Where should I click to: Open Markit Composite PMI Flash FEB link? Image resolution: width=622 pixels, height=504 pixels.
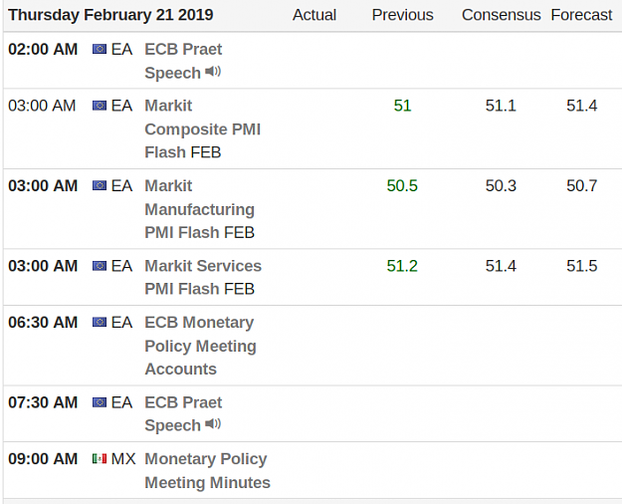[x=203, y=129]
